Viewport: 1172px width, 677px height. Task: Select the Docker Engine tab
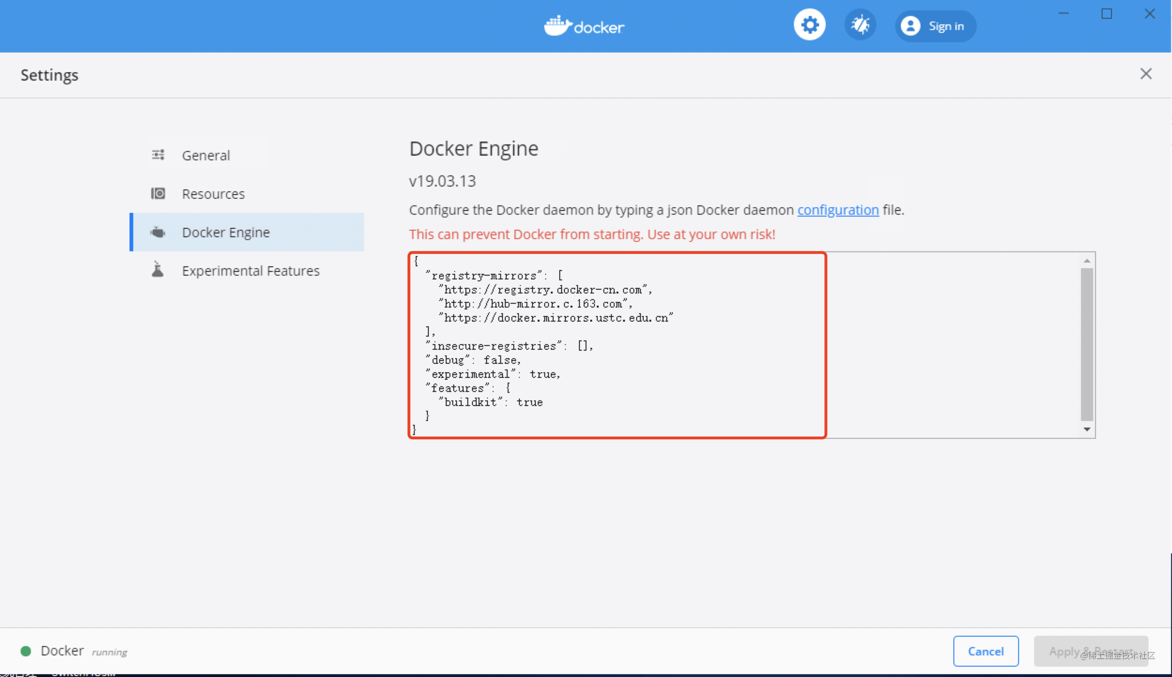coord(226,232)
